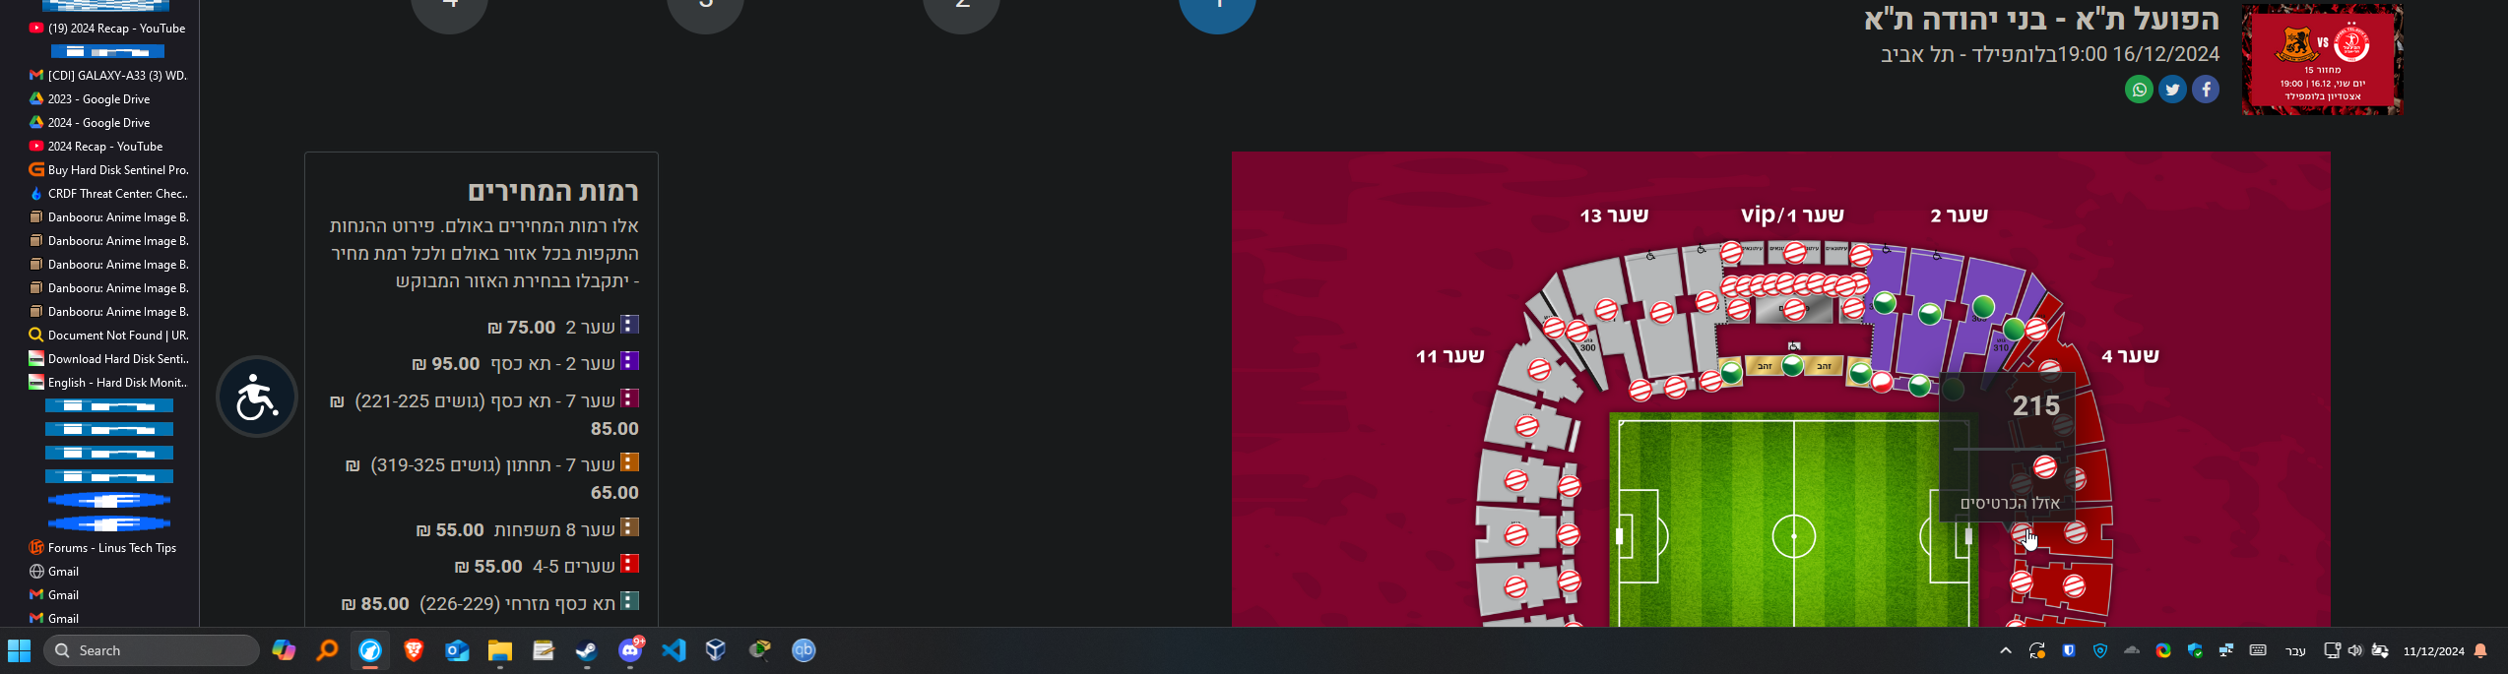Viewport: 2508px width, 674px height.
Task: Share the match on Facebook
Action: (2206, 90)
